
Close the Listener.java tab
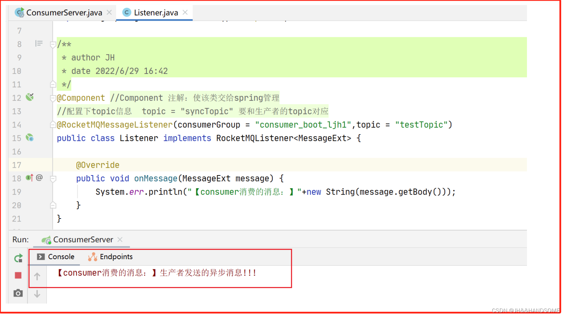[185, 12]
